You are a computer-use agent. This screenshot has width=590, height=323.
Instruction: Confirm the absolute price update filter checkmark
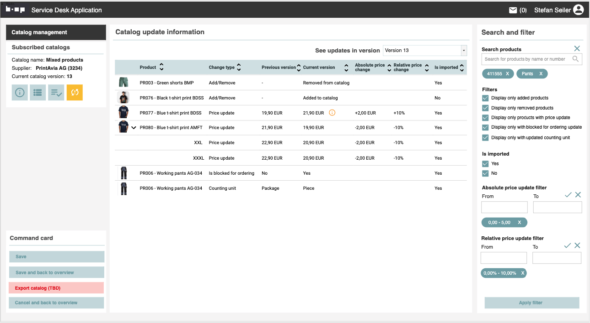point(568,195)
